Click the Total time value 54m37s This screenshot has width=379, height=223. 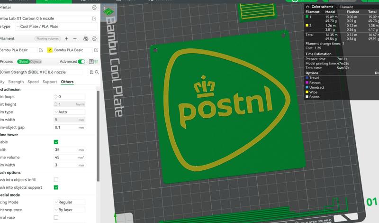pos(343,68)
